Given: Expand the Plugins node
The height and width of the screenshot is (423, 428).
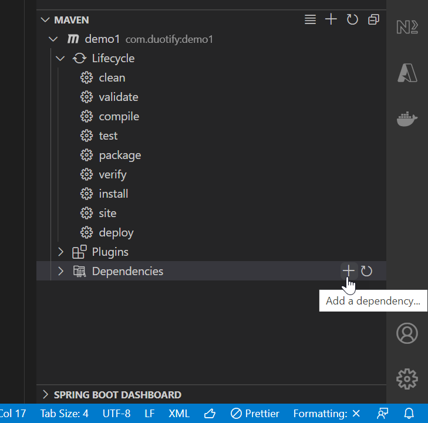Looking at the screenshot, I should tap(60, 252).
